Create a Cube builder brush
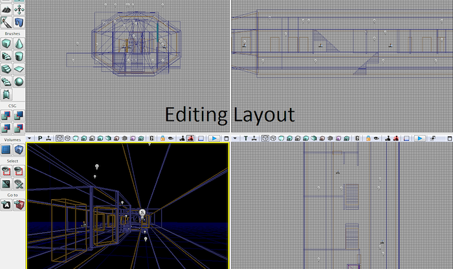 coord(6,43)
